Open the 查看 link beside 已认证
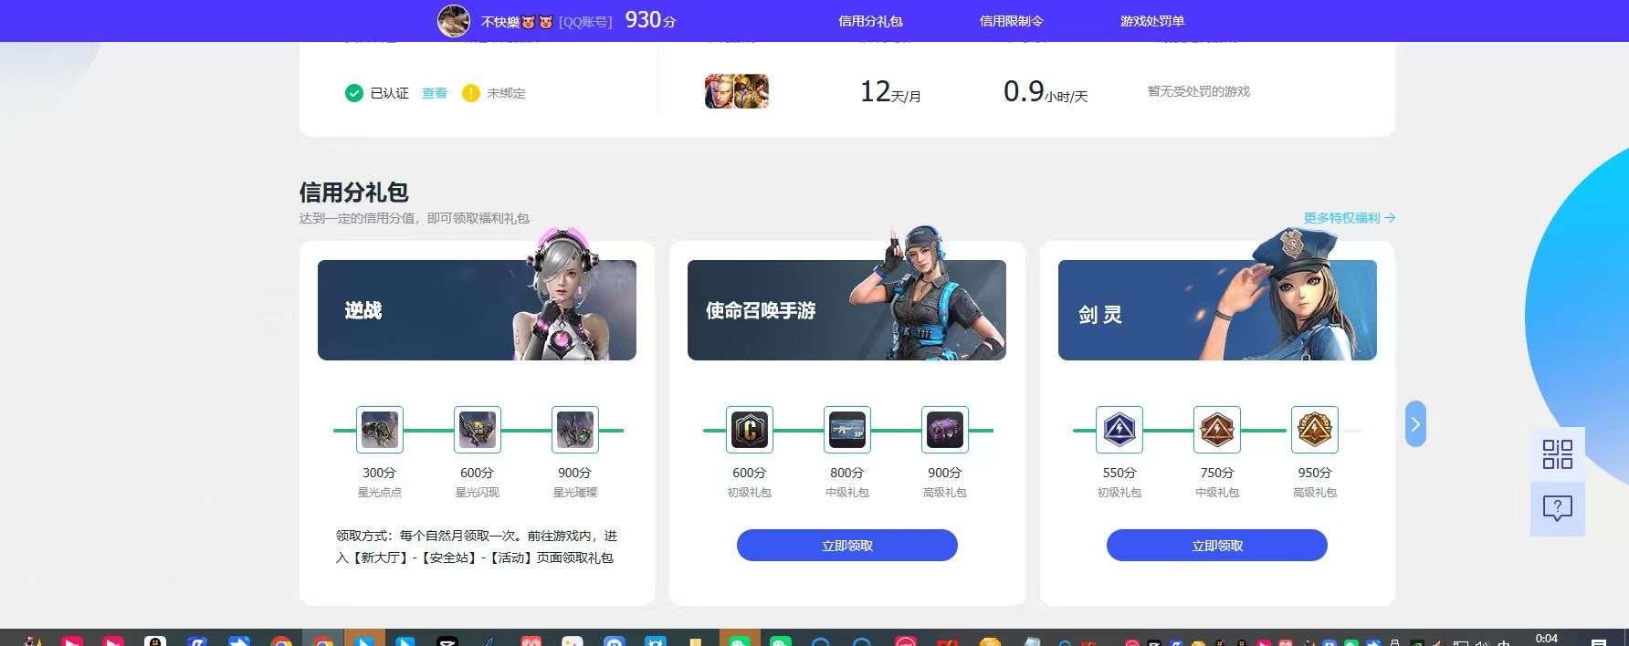This screenshot has height=646, width=1629. (435, 93)
